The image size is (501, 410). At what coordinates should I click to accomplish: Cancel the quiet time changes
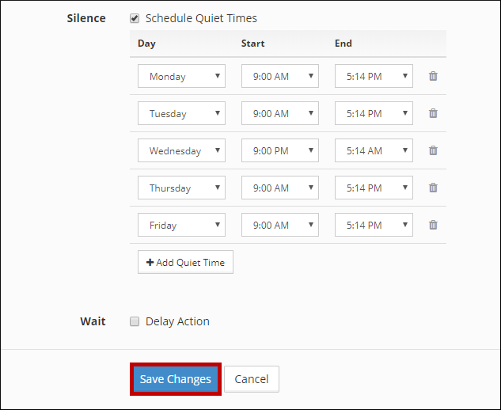click(x=252, y=379)
